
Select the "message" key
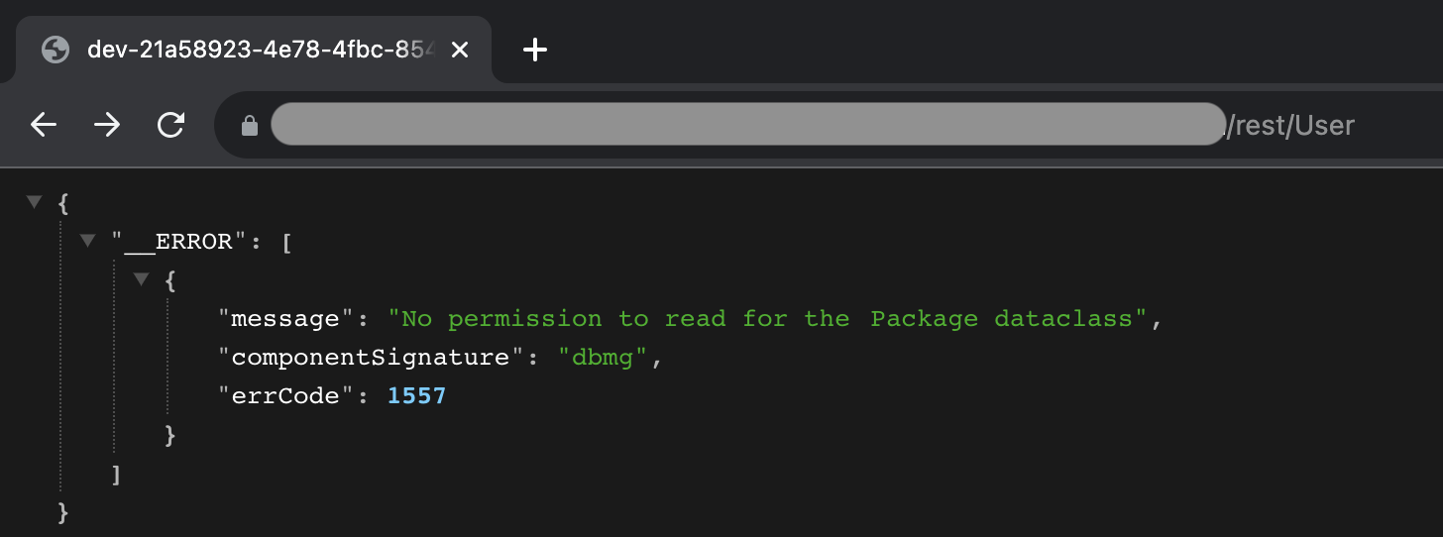286,319
